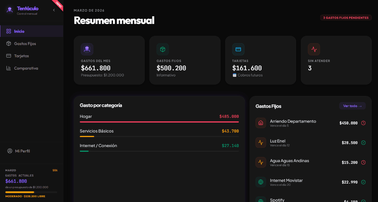This screenshot has height=202, width=378.
Task: Click the Presupuesto: $1.200.000 text
Action: click(x=103, y=75)
